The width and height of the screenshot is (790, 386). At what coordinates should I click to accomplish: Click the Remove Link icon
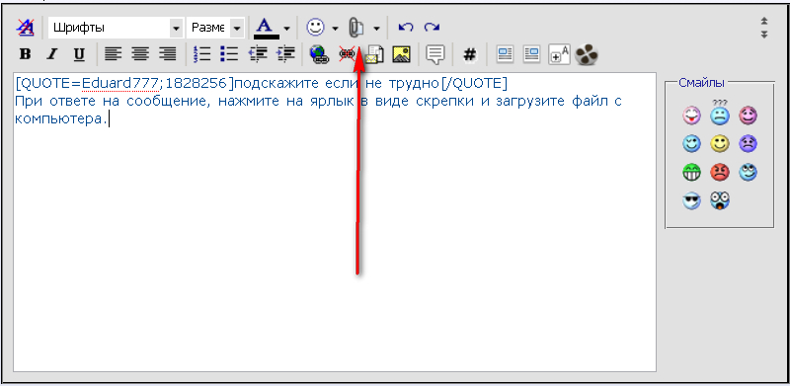348,54
